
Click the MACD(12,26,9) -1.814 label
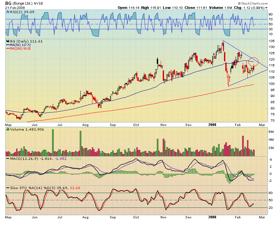(31, 159)
